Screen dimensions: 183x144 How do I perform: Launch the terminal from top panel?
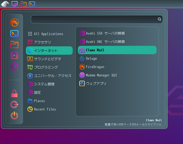[32, 4]
